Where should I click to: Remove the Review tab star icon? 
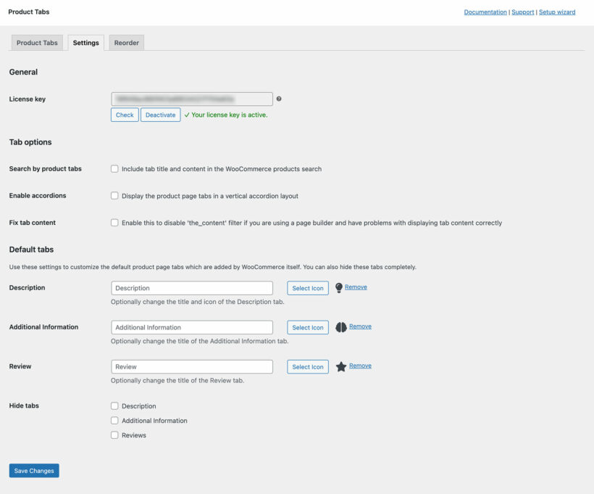click(x=360, y=365)
